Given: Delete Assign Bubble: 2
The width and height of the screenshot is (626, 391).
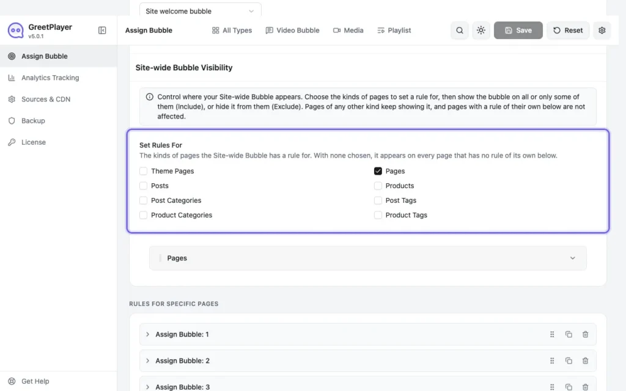Looking at the screenshot, I should click(x=585, y=360).
